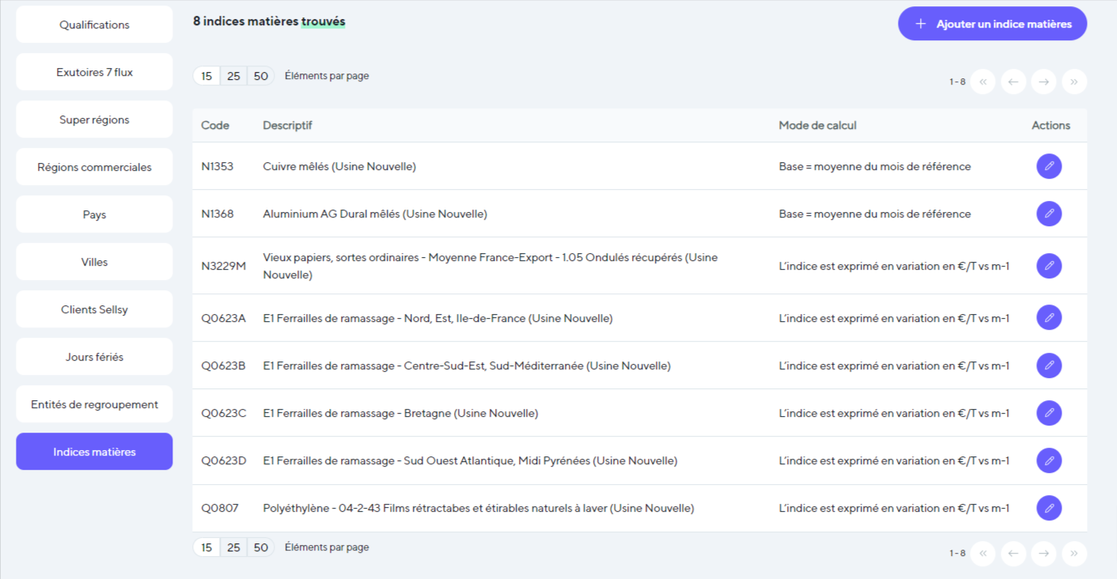Go to next page using top arrow
Viewport: 1117px width, 579px height.
pos(1043,81)
